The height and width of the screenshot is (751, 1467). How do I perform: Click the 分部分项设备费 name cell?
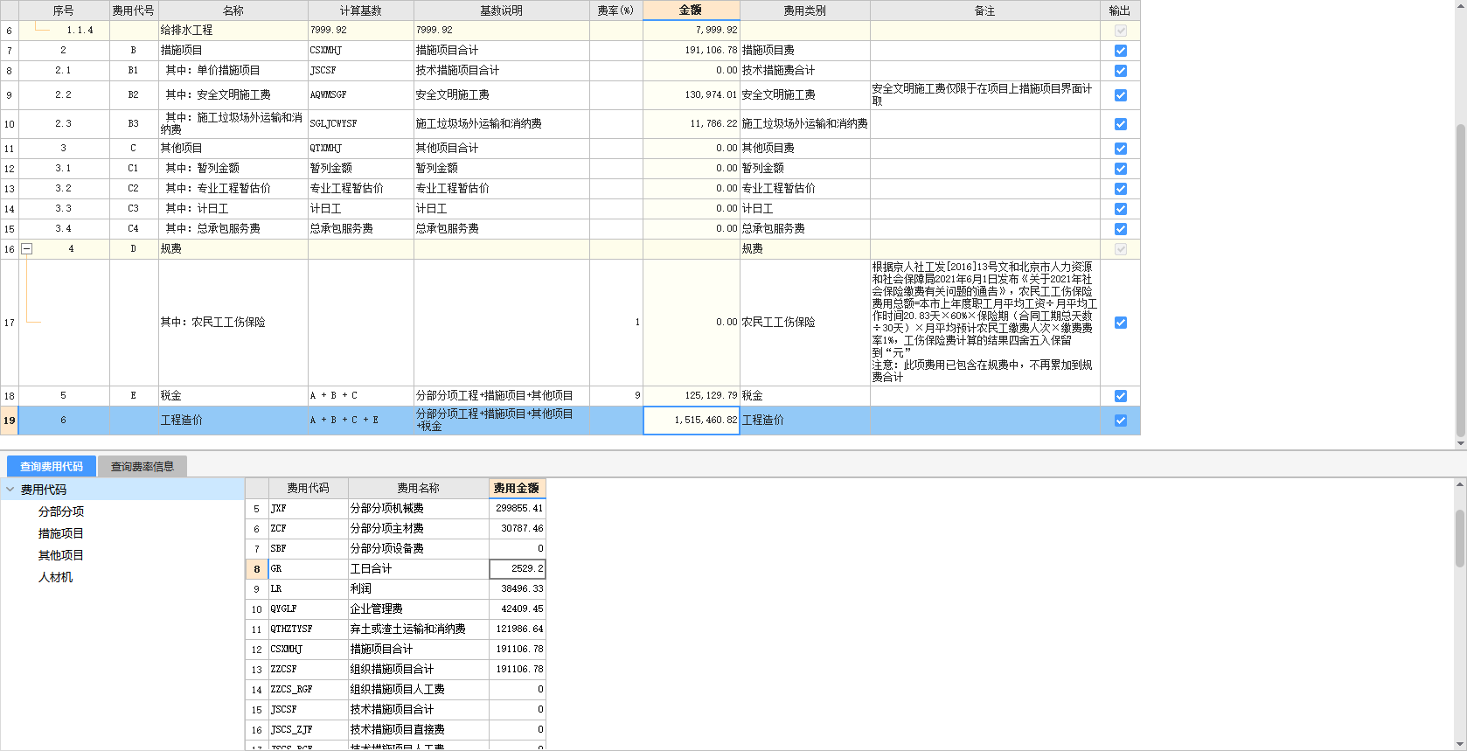pyautogui.click(x=419, y=548)
